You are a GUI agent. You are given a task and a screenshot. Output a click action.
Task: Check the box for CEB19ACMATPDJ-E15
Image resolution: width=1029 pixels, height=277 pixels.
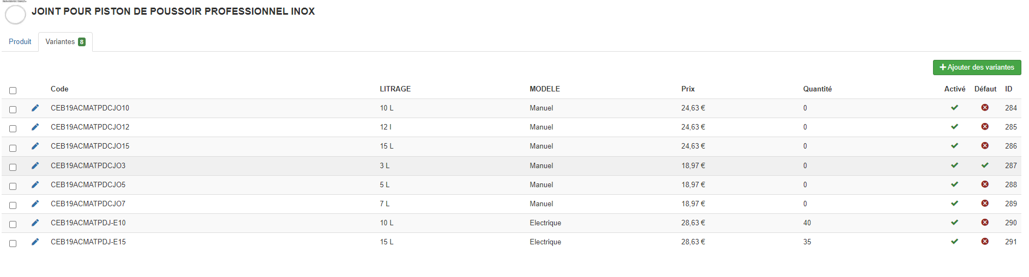13,243
